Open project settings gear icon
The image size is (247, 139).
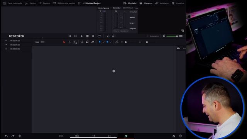(x=181, y=136)
